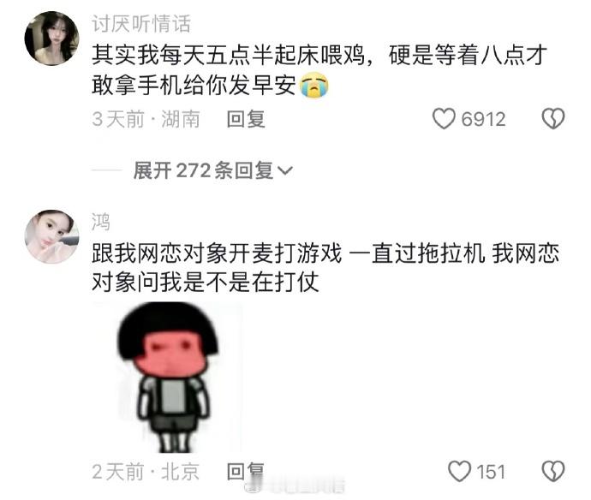Dislike the comment by 讨厌听情话
The height and width of the screenshot is (500, 591).
(553, 119)
